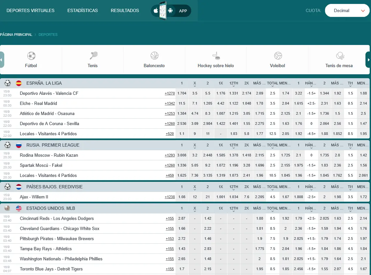
Task: Open the Tenis de mesa icon
Action: point(340,56)
